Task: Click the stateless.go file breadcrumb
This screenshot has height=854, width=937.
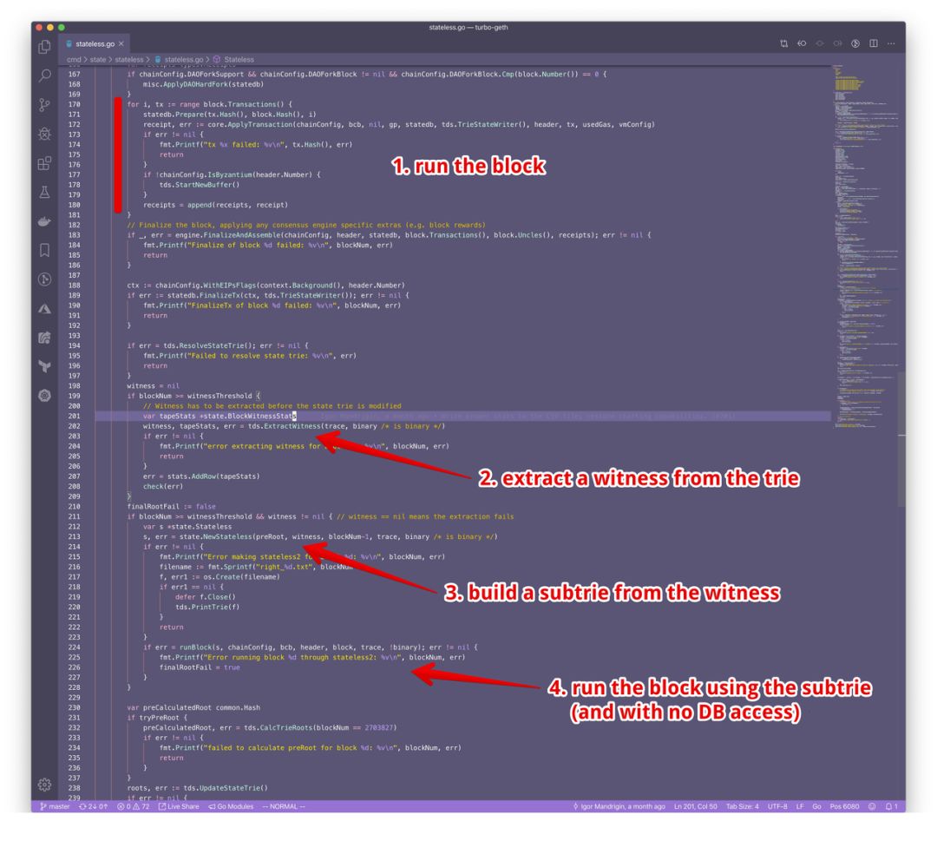Action: click(x=180, y=60)
